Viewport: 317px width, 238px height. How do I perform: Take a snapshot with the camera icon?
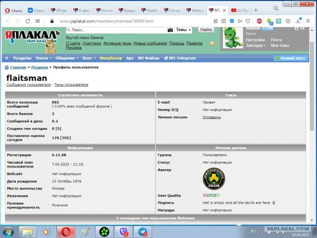pos(223,21)
